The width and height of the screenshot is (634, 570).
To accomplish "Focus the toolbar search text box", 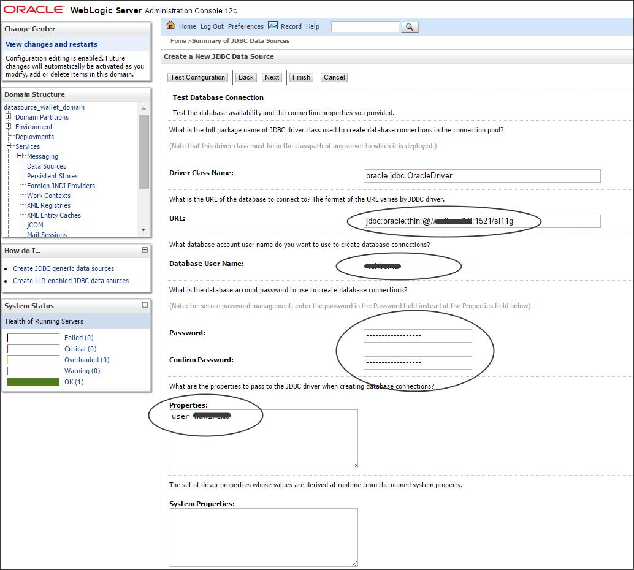I will (365, 27).
